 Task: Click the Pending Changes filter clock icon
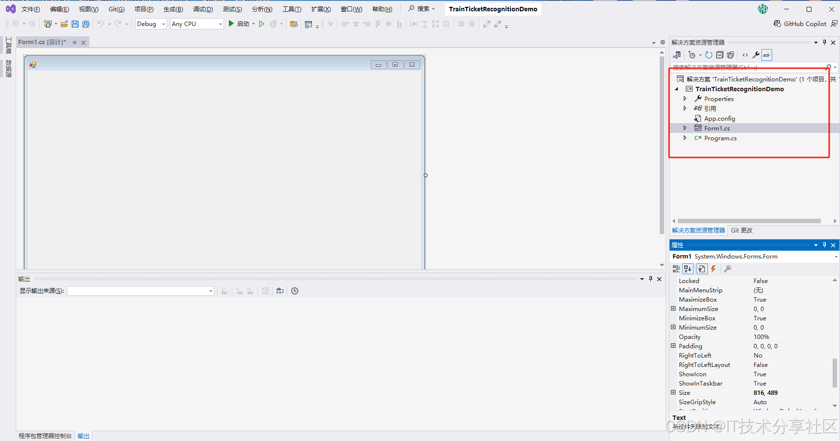pos(692,55)
